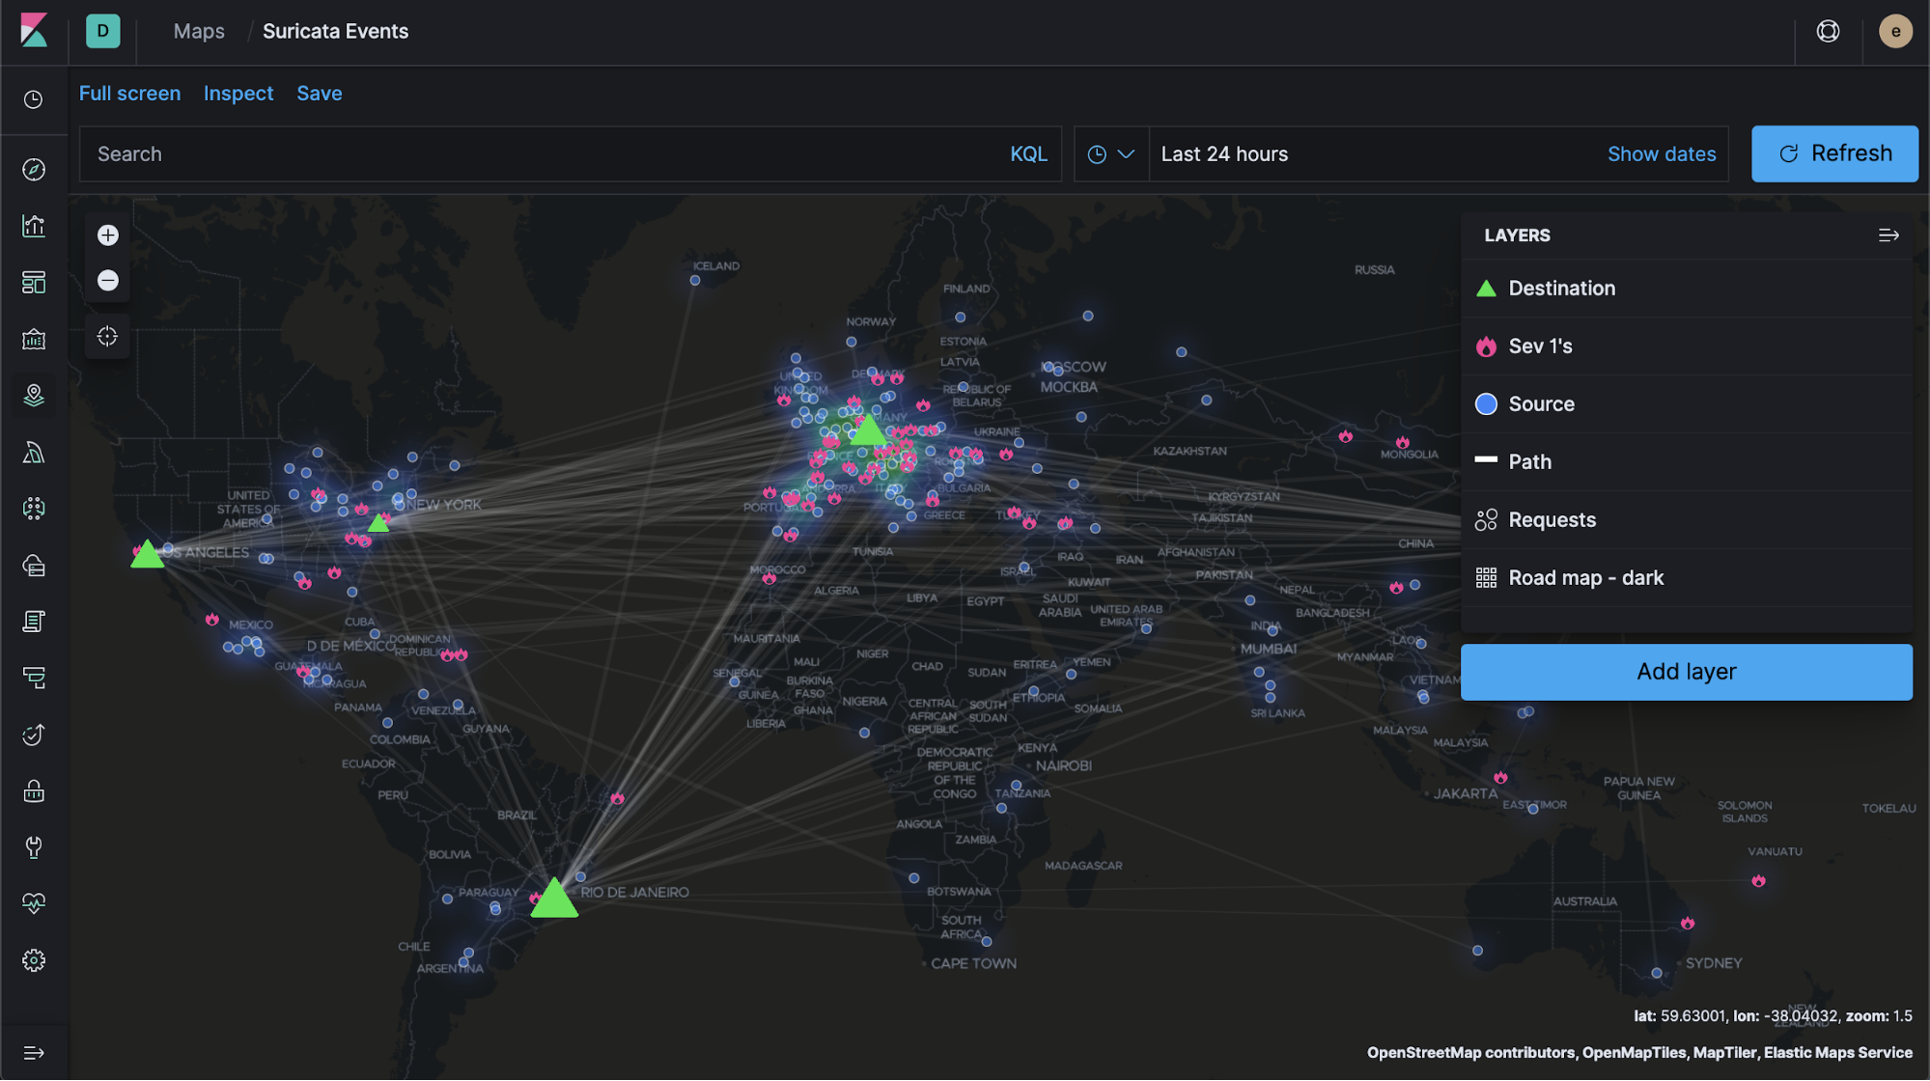Toggle visibility of the Source layer

pyautogui.click(x=1486, y=402)
